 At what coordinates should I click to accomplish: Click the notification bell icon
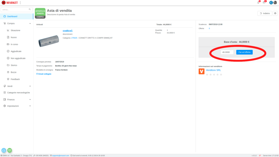pos(258,2)
